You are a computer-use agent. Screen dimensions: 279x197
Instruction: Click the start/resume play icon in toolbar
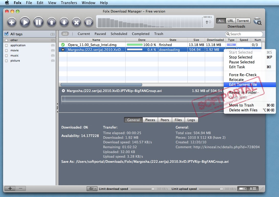click(x=25, y=22)
